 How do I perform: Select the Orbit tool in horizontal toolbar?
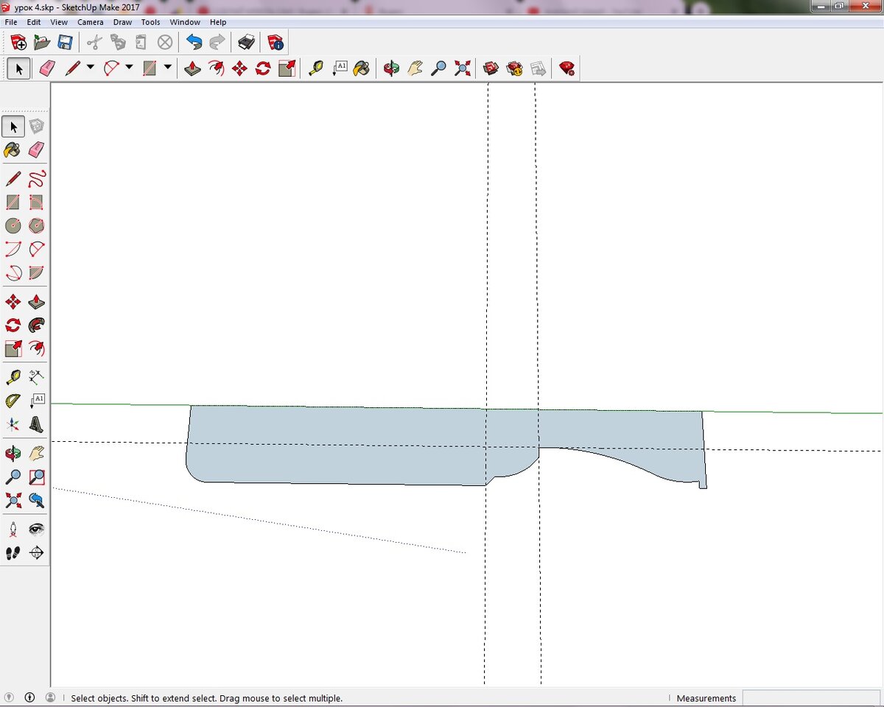[x=391, y=68]
